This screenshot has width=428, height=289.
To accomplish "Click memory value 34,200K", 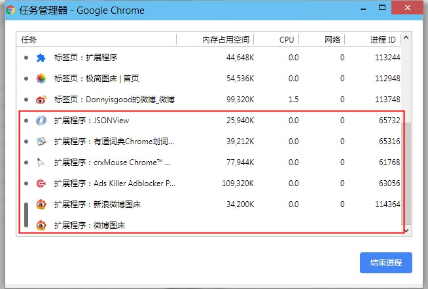I will [x=240, y=204].
